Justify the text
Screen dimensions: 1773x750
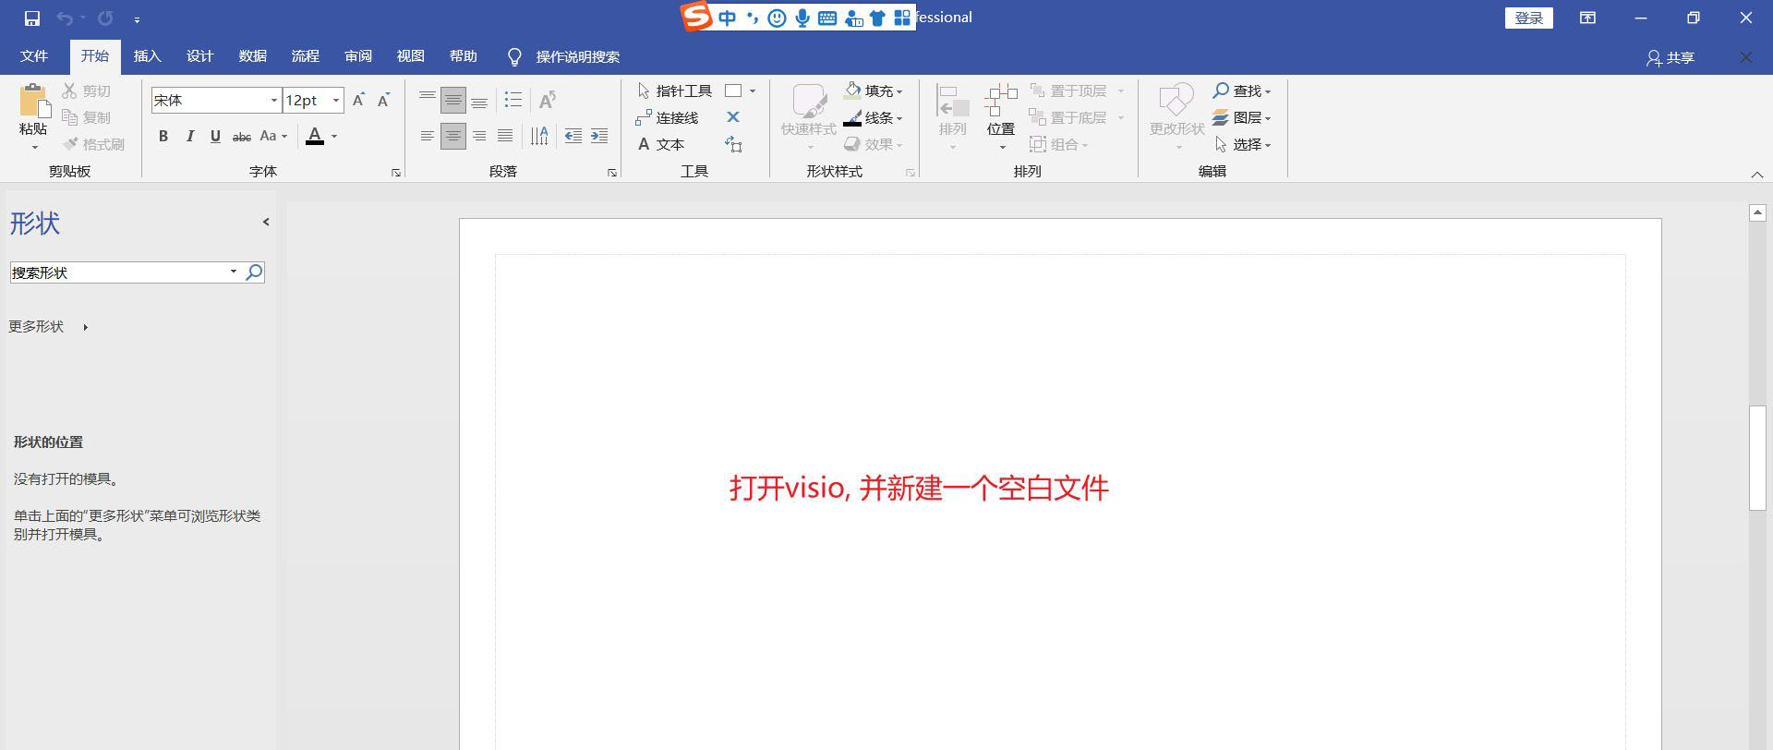coord(505,137)
